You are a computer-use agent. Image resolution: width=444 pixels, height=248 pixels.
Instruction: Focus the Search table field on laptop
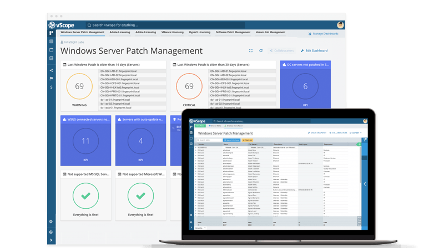(209, 140)
